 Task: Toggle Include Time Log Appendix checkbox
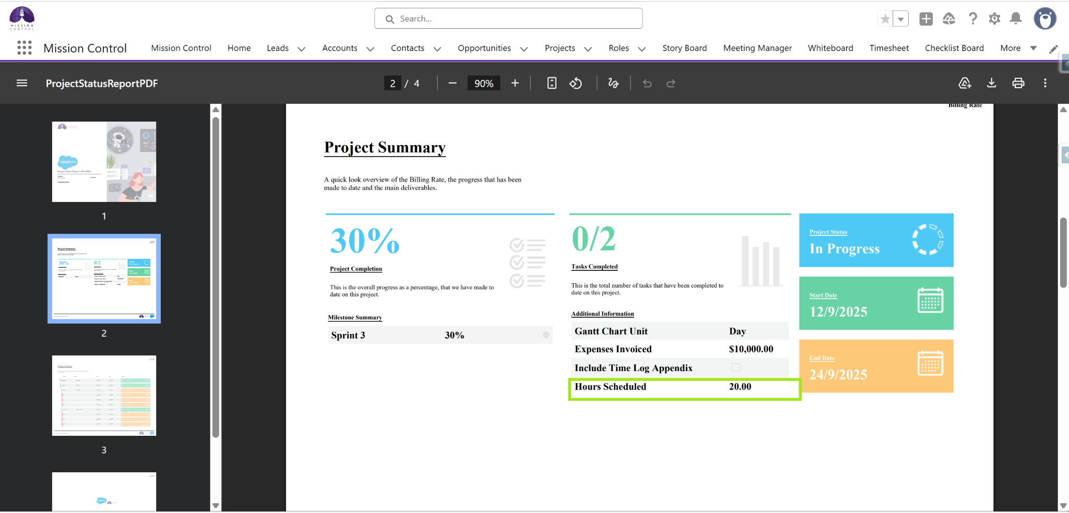(736, 367)
